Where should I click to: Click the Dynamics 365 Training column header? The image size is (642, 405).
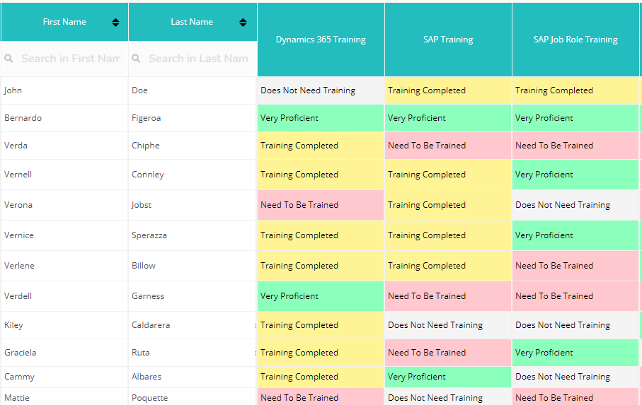[321, 40]
